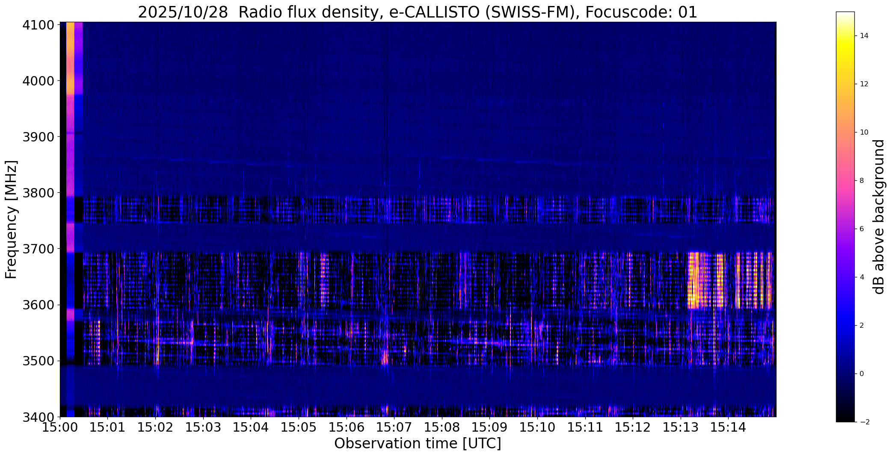Click the 15:08 time tick label
This screenshot has height=456, width=892.
tap(442, 427)
